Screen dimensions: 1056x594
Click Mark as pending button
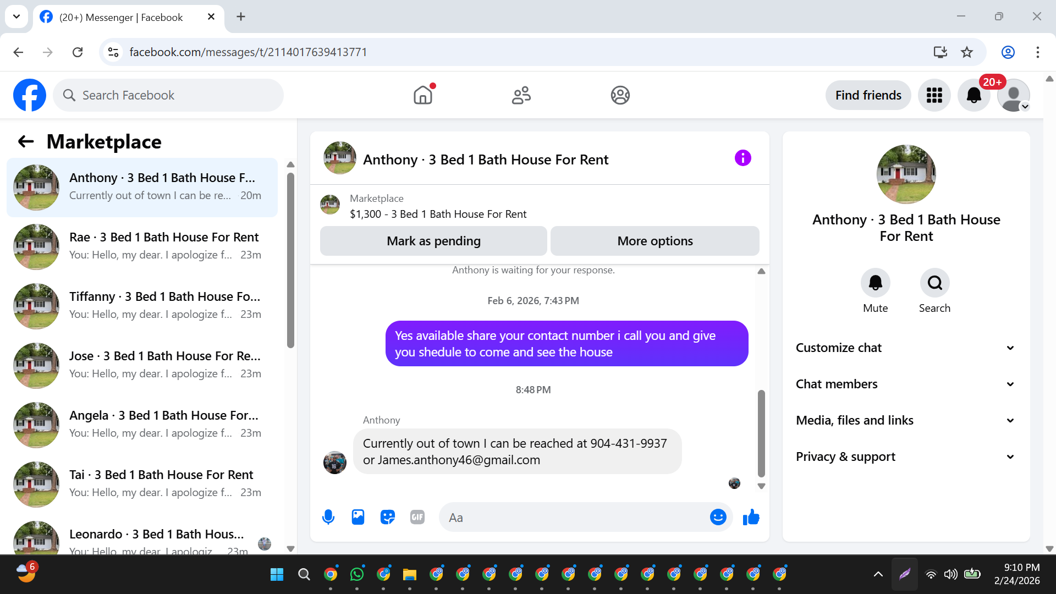click(433, 241)
